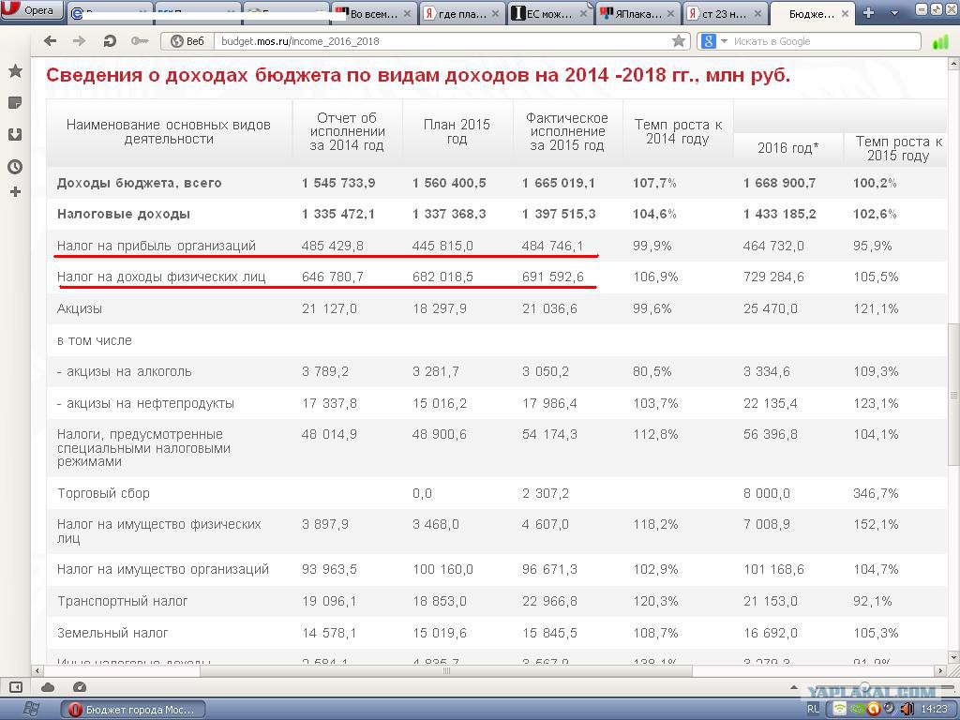Reload the page with the refresh icon

[110, 41]
